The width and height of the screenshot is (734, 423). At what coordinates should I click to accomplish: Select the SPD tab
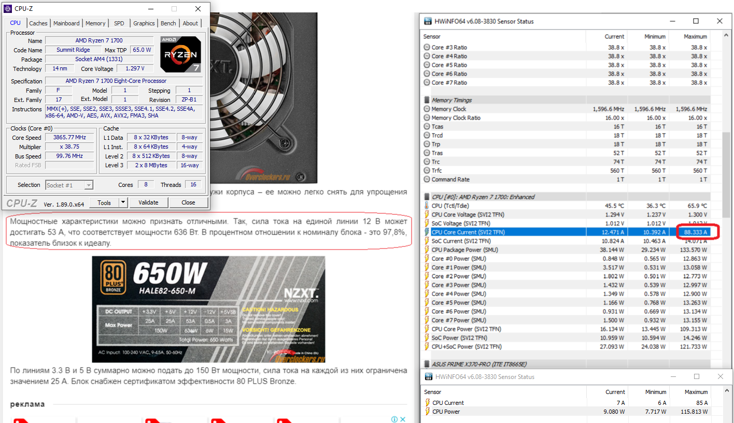[119, 23]
